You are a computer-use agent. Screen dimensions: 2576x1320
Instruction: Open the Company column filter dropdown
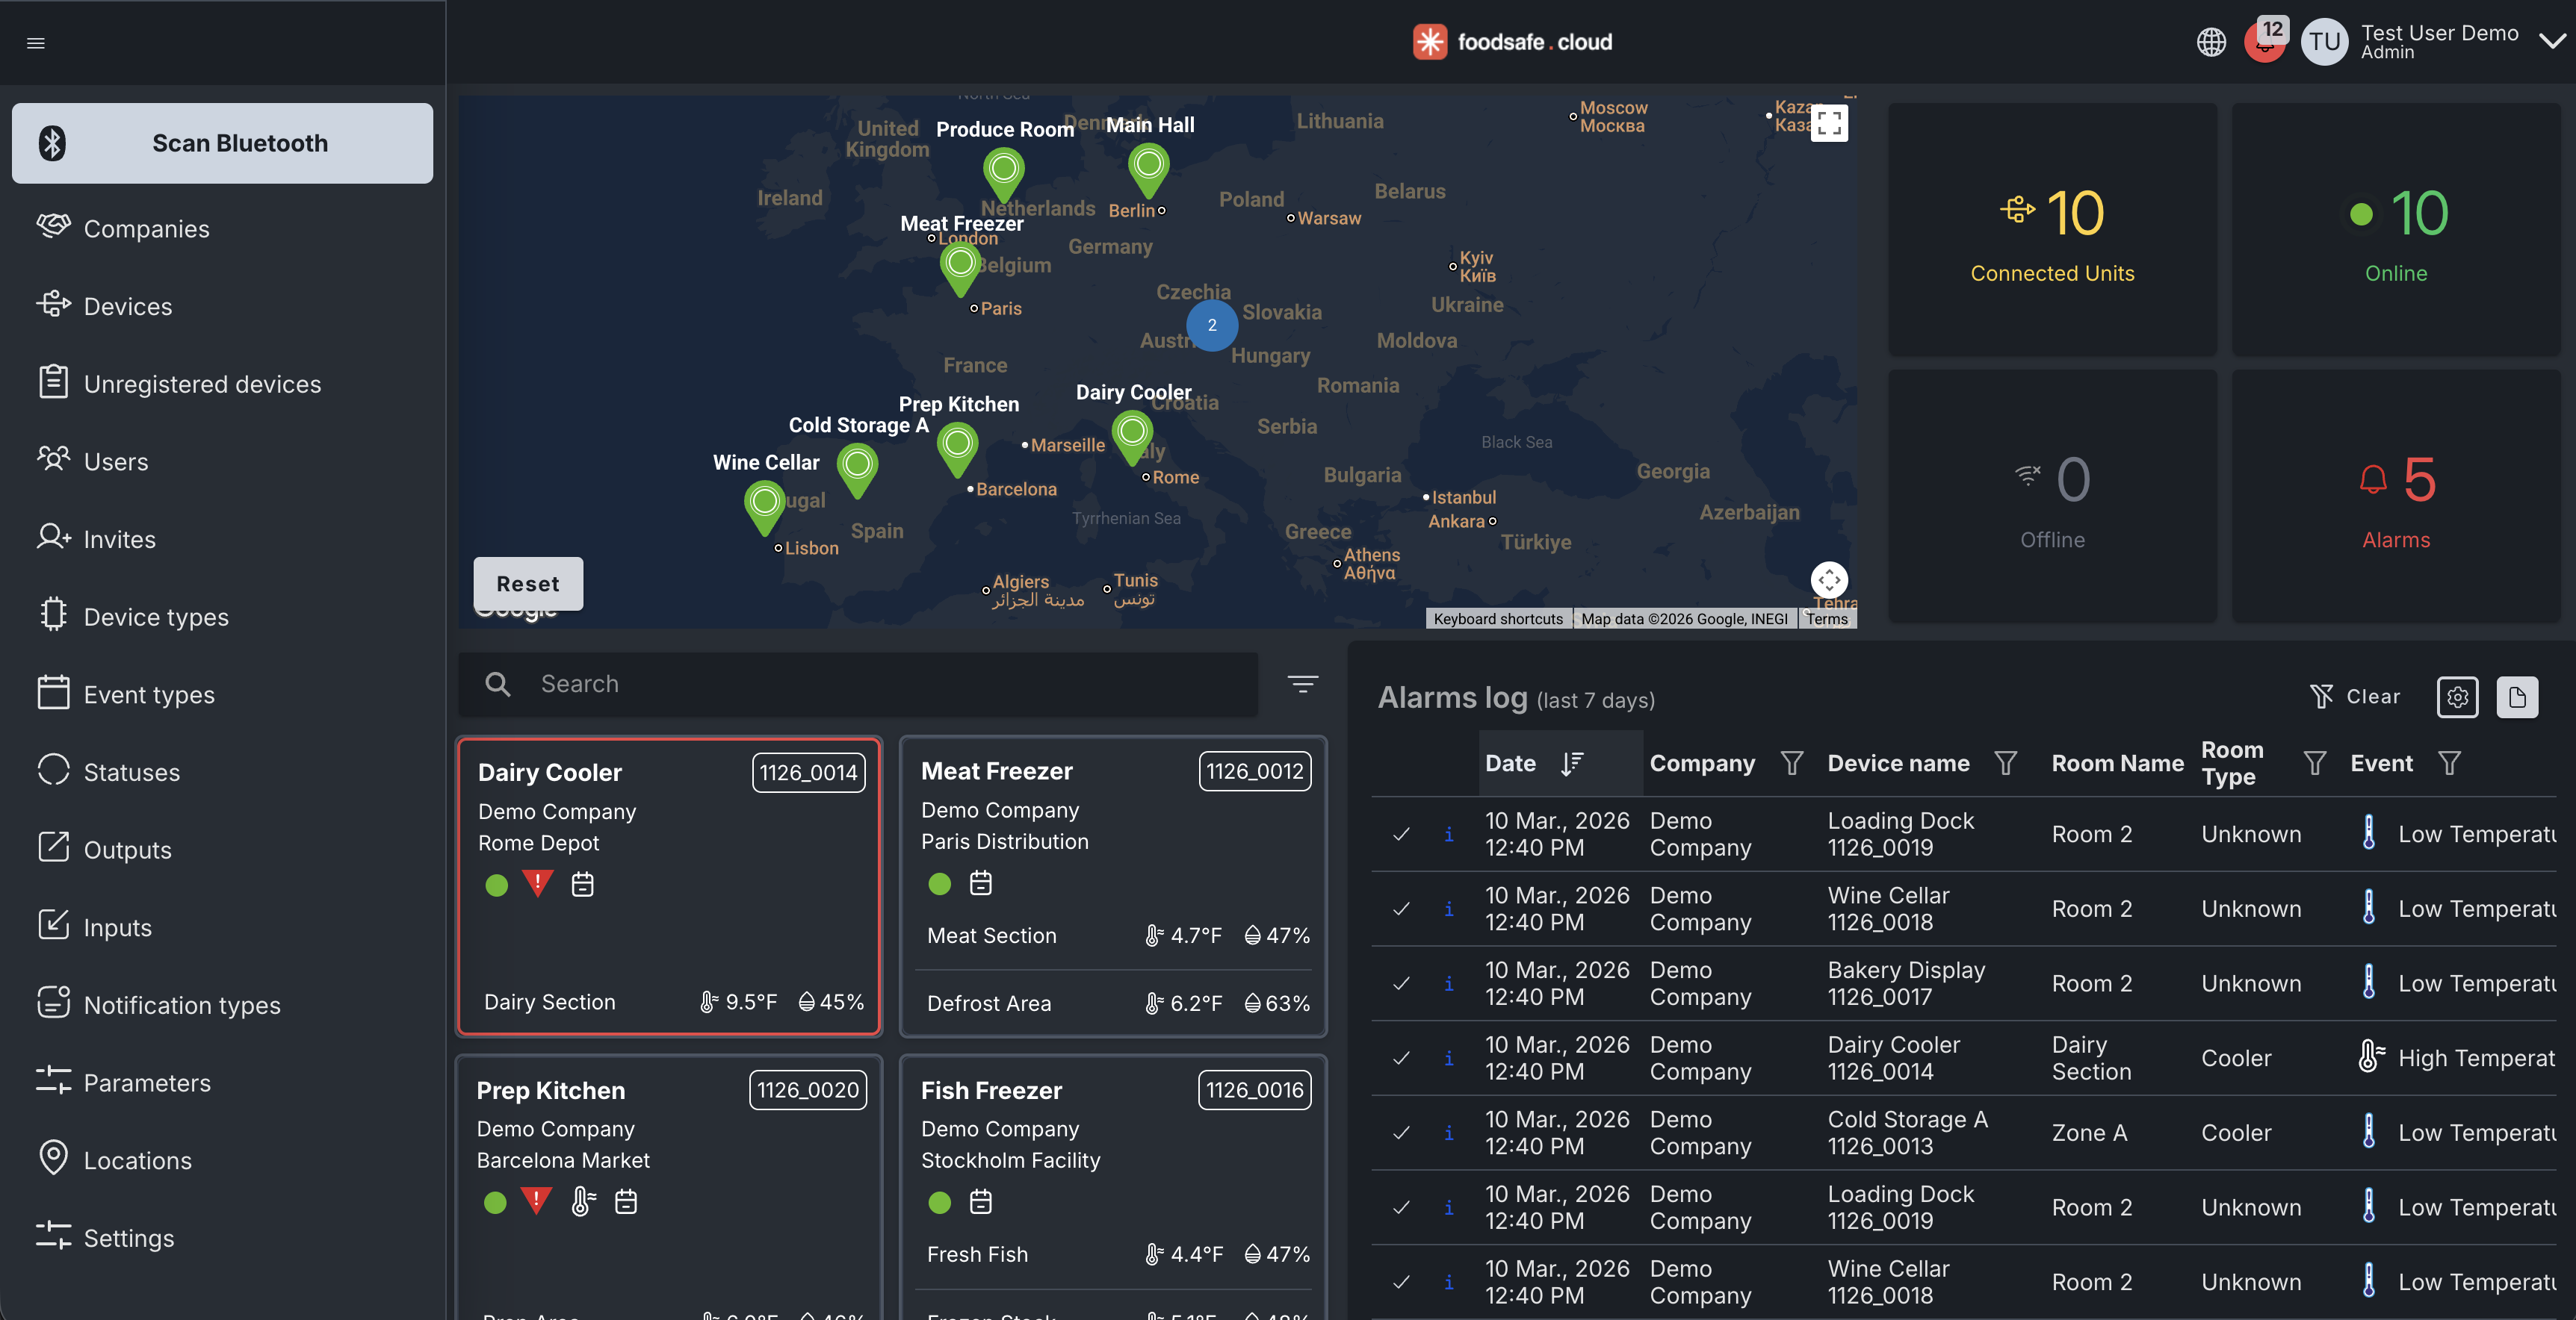click(x=1793, y=762)
